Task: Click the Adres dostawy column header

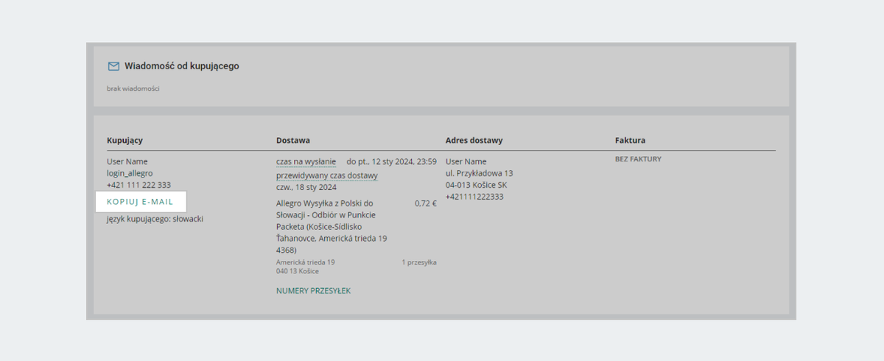Action: click(x=474, y=140)
